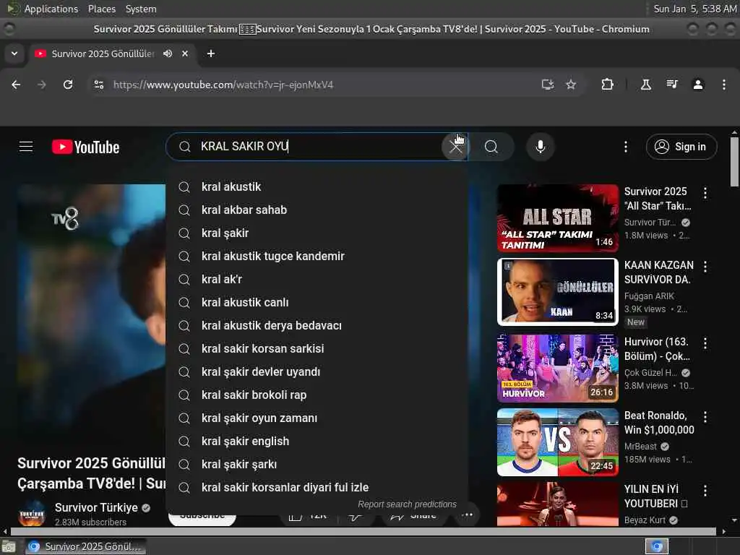Close the Survivor 2025 tab

(185, 53)
